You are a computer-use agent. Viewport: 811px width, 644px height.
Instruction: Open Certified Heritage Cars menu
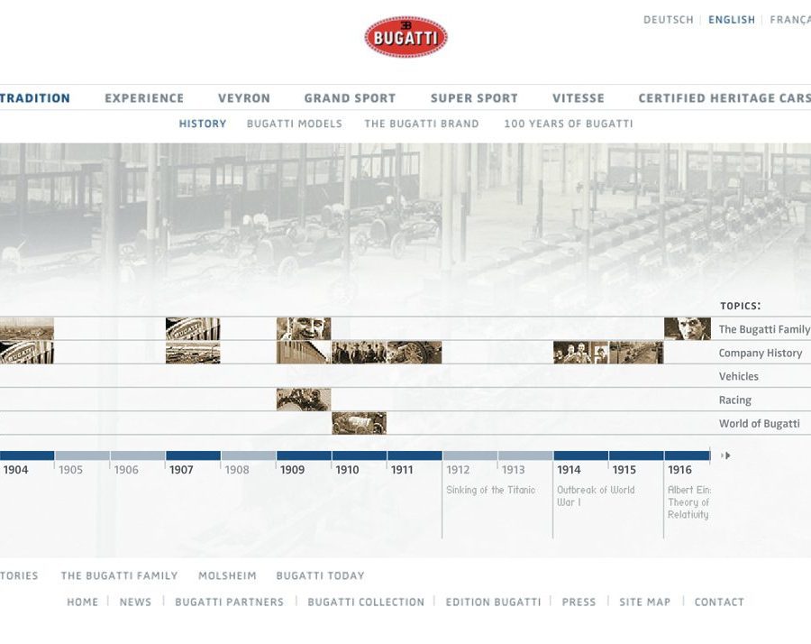(724, 98)
